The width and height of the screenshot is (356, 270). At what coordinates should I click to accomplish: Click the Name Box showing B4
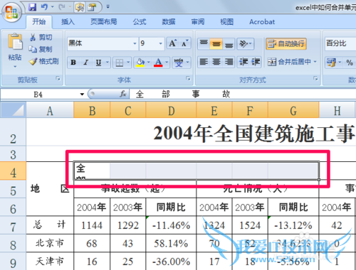point(38,94)
